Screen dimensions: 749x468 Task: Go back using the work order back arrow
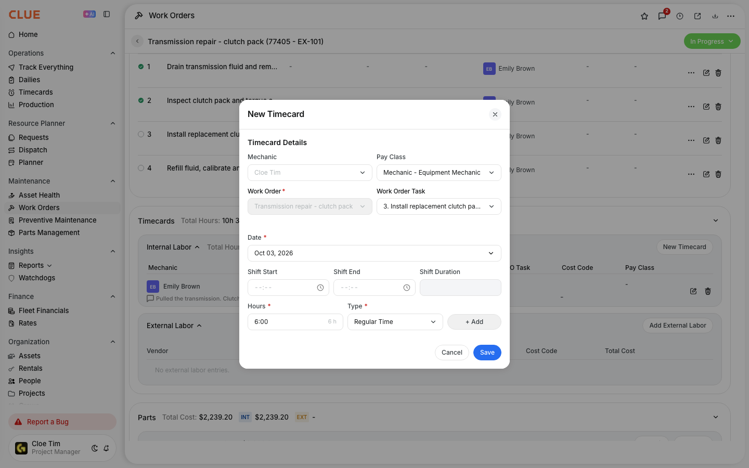(137, 42)
